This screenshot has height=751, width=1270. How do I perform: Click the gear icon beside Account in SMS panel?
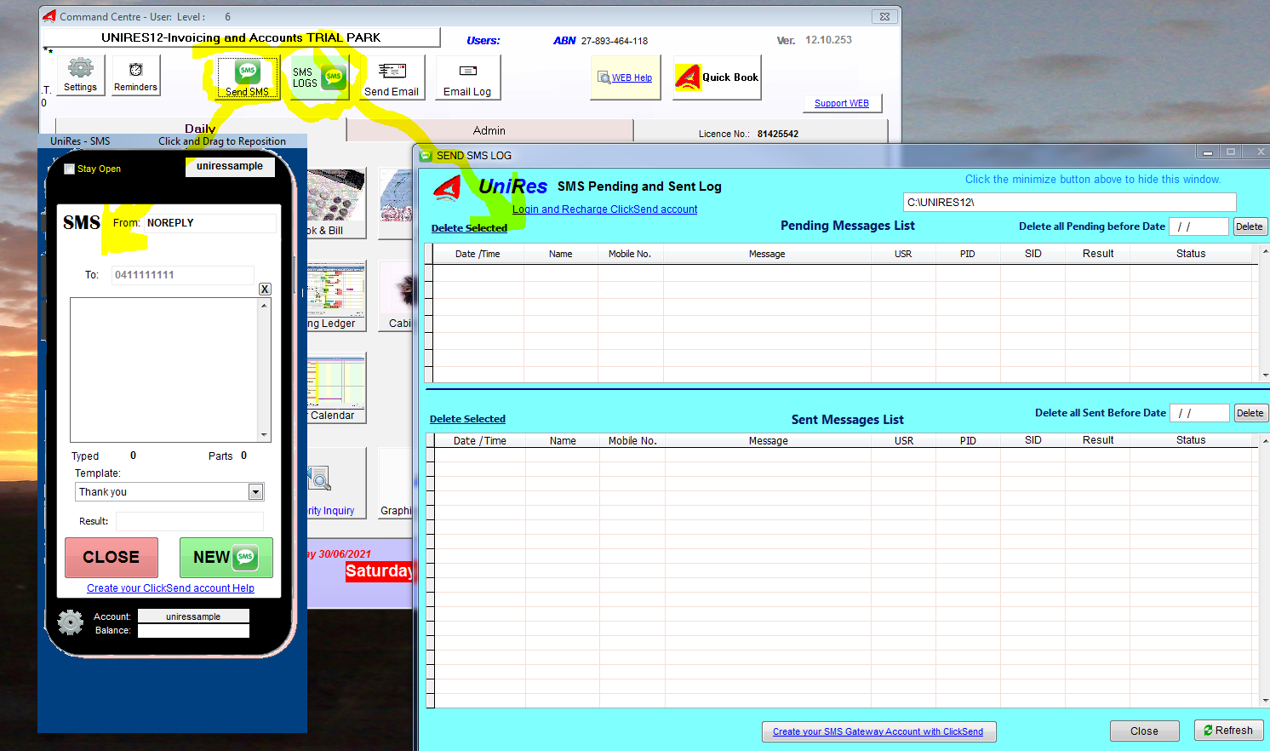(71, 622)
